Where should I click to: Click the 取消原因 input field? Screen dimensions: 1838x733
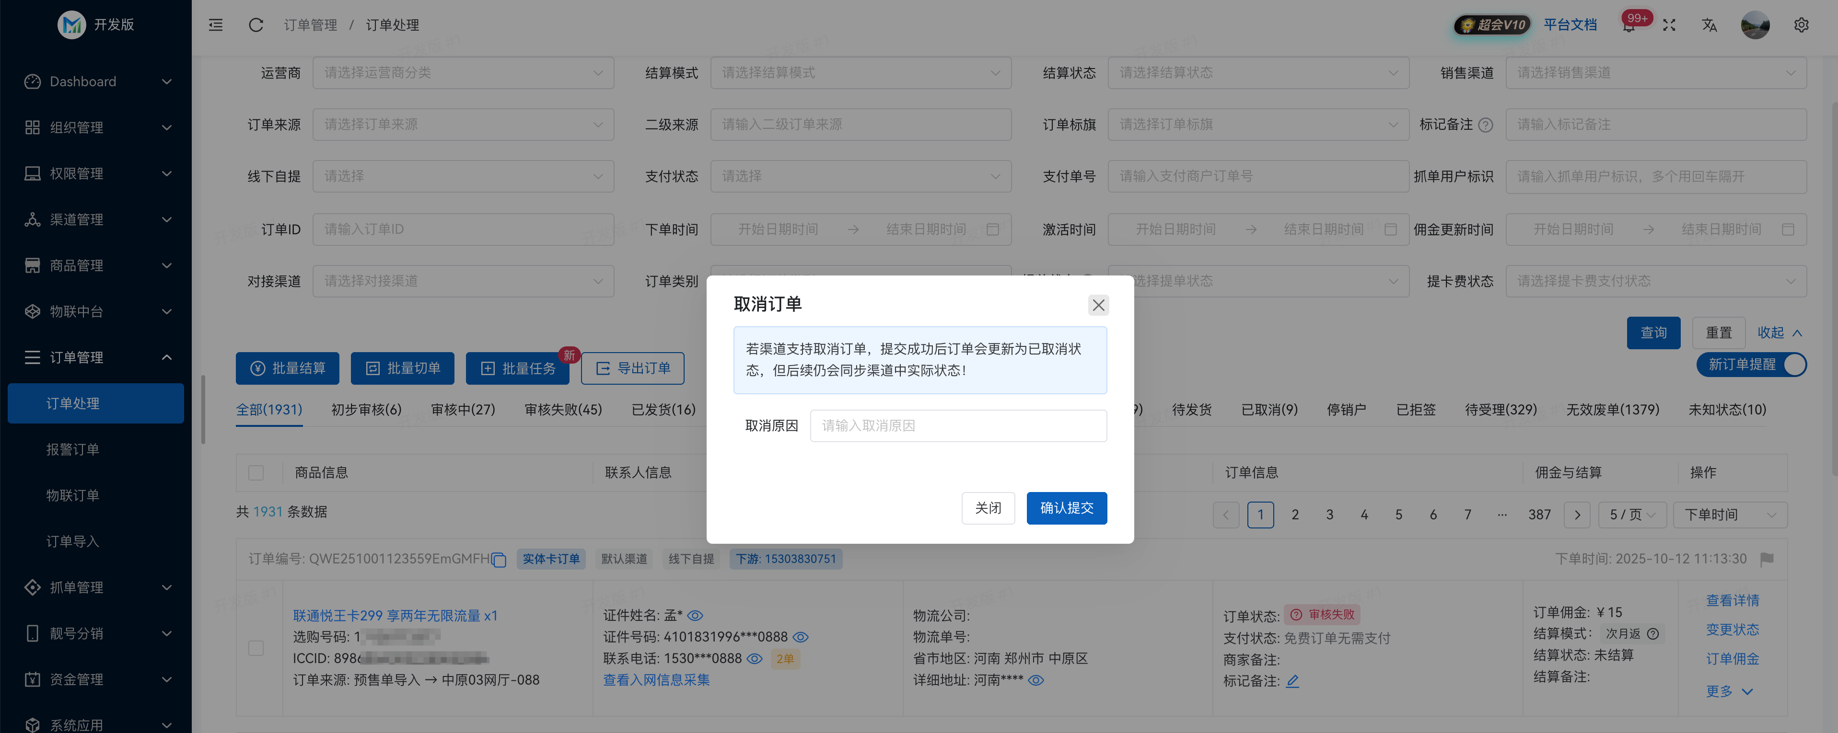958,425
